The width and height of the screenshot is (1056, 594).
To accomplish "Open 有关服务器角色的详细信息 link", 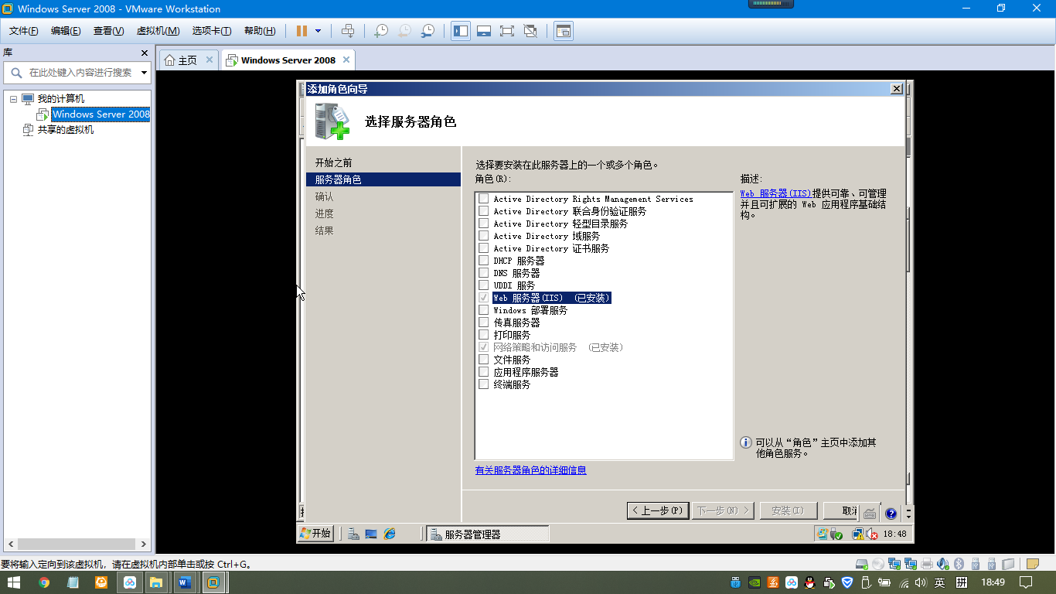I will (x=531, y=470).
